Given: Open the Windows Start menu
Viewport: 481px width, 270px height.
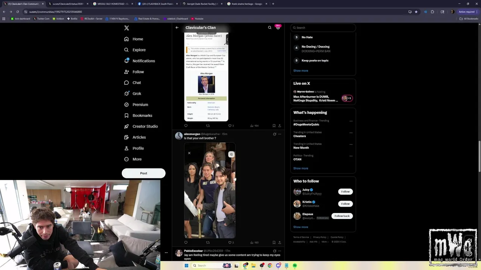Looking at the screenshot, I should click(x=186, y=265).
